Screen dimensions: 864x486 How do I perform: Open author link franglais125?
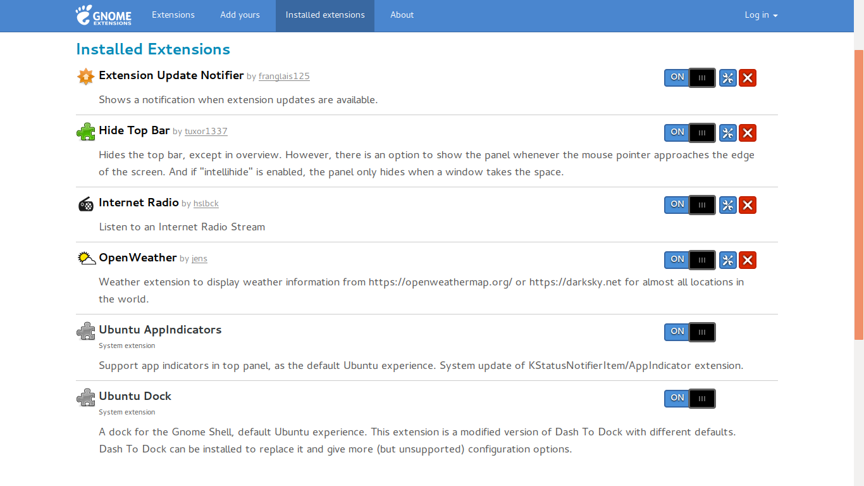pyautogui.click(x=284, y=77)
